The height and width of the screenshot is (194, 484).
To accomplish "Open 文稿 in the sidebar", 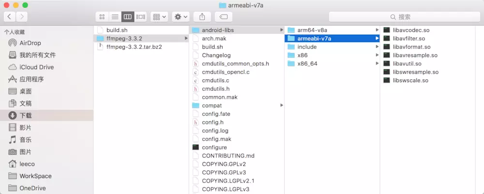I will 46,104.
